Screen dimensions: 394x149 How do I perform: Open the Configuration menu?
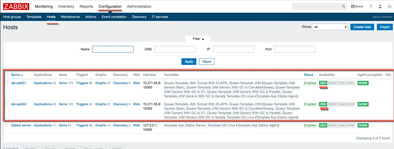(x=110, y=6)
